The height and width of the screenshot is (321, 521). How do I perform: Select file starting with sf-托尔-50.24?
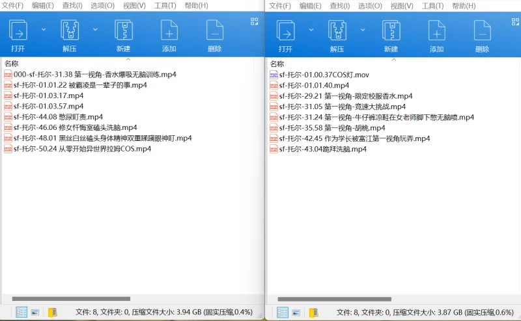pyautogui.click(x=77, y=149)
